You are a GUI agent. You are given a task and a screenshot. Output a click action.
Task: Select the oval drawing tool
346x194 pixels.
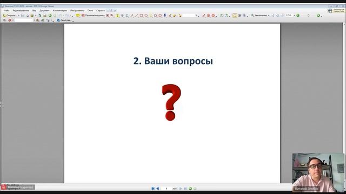pos(146,16)
